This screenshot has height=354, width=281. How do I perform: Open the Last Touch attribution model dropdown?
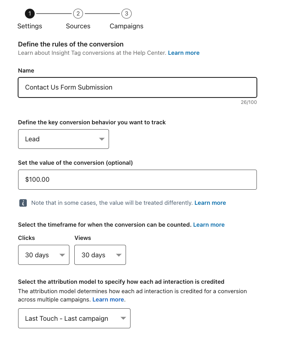74,318
